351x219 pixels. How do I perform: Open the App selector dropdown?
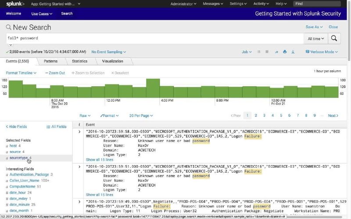(x=56, y=4)
